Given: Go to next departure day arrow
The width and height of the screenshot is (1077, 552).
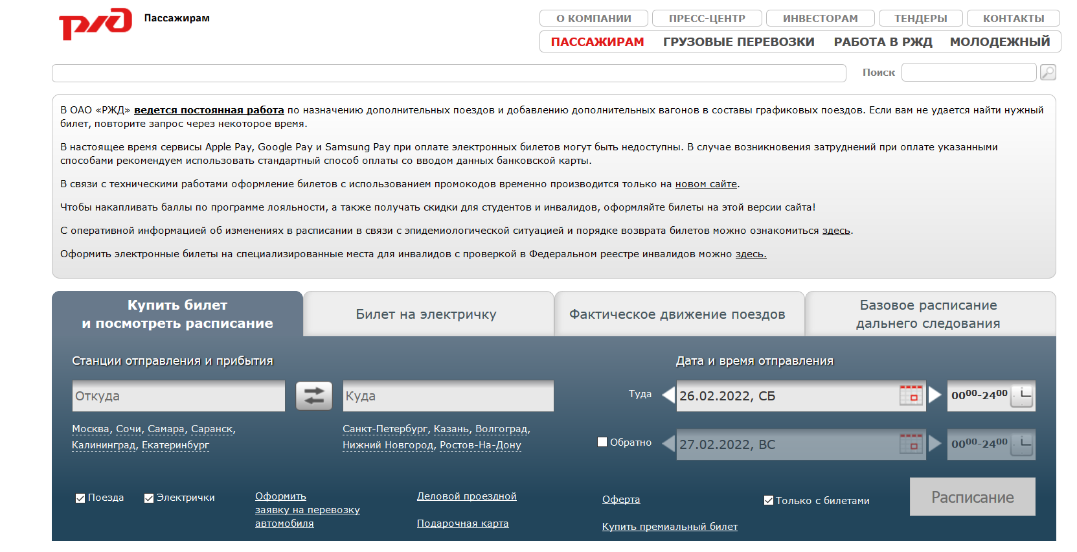Looking at the screenshot, I should [935, 395].
